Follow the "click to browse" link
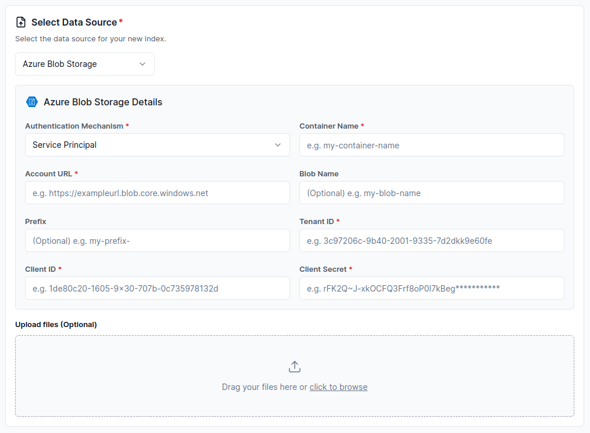This screenshot has height=433, width=590. tap(338, 387)
